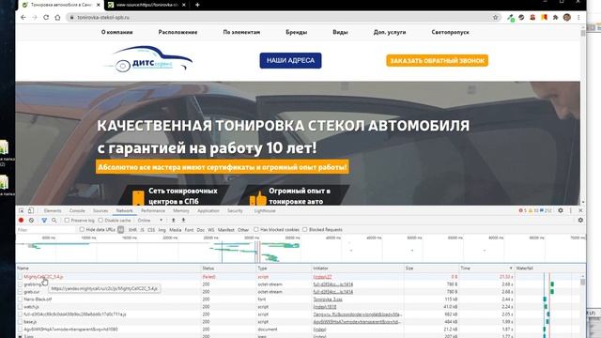This screenshot has height=338, width=601.
Task: Click the network overview timeline
Action: [300, 249]
